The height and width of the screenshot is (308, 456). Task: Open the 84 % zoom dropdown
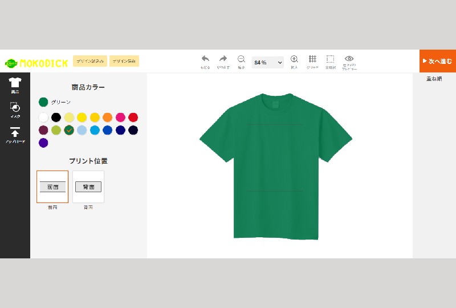click(x=268, y=62)
